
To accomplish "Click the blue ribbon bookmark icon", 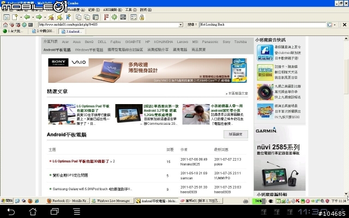I will pyautogui.click(x=68, y=17).
